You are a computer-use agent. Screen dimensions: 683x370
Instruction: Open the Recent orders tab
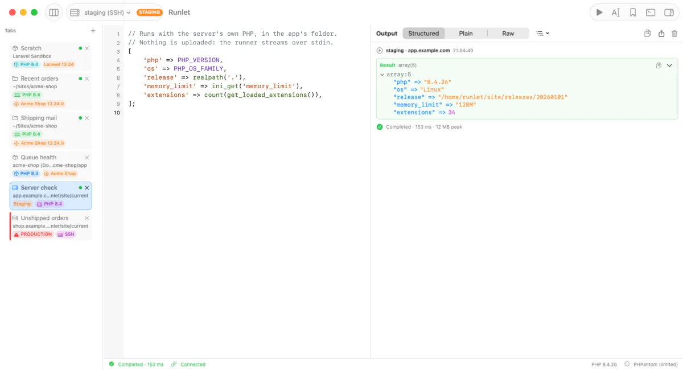coord(51,91)
